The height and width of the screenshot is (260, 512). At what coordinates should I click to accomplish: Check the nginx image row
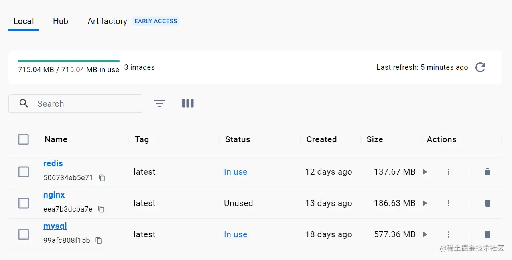tap(24, 203)
